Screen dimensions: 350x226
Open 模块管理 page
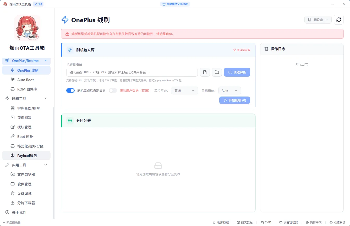click(26, 127)
